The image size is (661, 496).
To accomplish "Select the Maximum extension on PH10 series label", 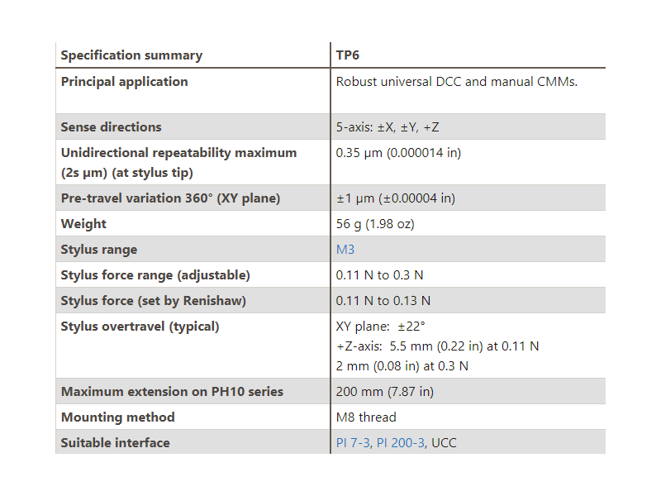I will (172, 391).
